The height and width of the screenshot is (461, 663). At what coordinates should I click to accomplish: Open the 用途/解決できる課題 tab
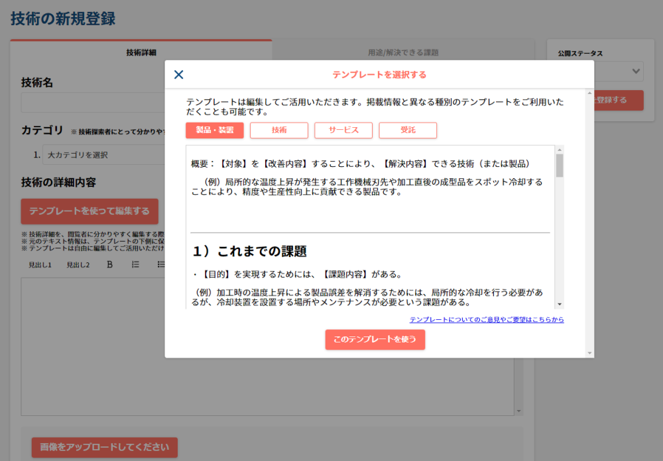tap(403, 52)
